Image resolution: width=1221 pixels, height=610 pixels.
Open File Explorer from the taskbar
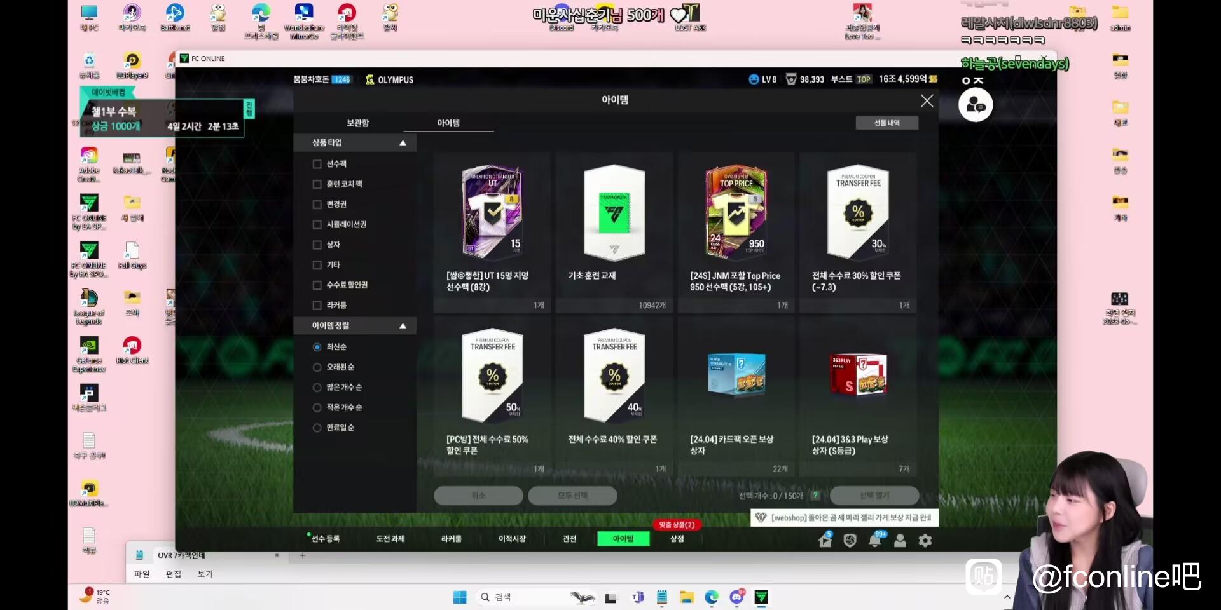tap(686, 597)
